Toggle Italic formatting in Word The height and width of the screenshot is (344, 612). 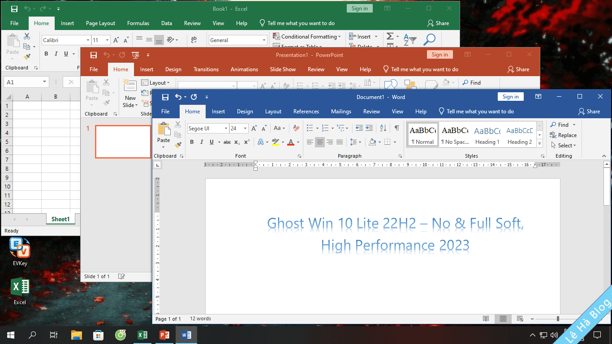(201, 142)
